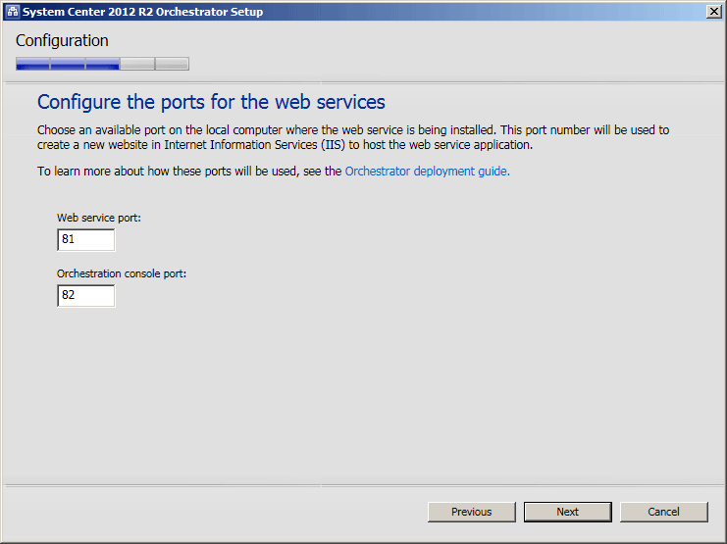The height and width of the screenshot is (544, 727).
Task: Open the Orchestrator deployment guide link
Action: (x=427, y=172)
